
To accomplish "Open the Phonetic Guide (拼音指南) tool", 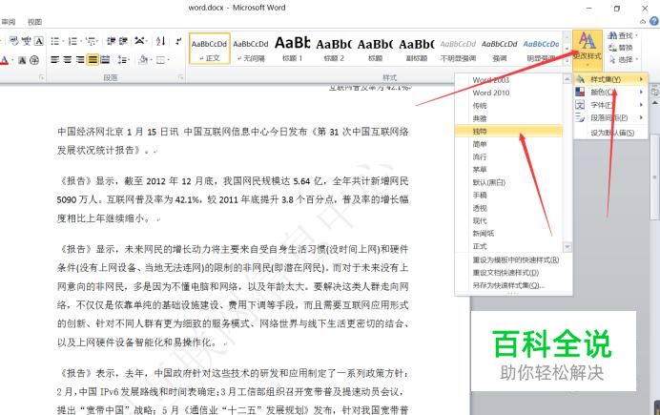I will point(27,41).
